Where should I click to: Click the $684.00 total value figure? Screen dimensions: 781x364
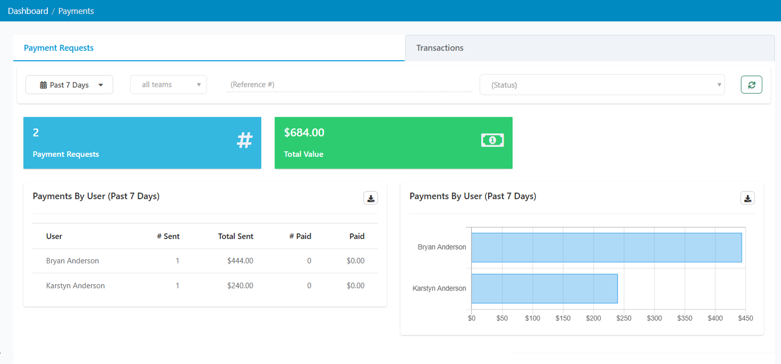pos(304,133)
